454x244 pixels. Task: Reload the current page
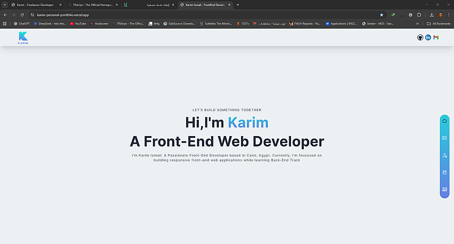pos(22,15)
